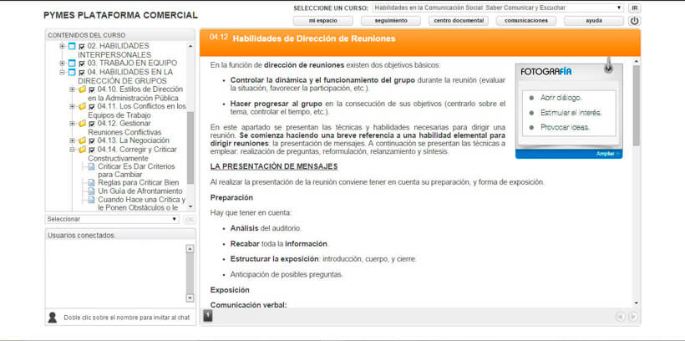Screen dimensions: 685x341
Task: Click the LA PRESENTACIÓN DE MENSAJES heading
Action: [x=274, y=166]
